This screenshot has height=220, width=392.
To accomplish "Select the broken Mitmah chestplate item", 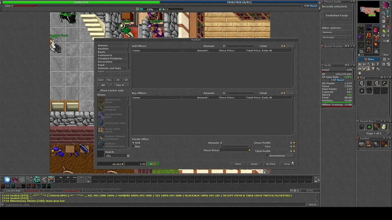I will pyautogui.click(x=113, y=137).
